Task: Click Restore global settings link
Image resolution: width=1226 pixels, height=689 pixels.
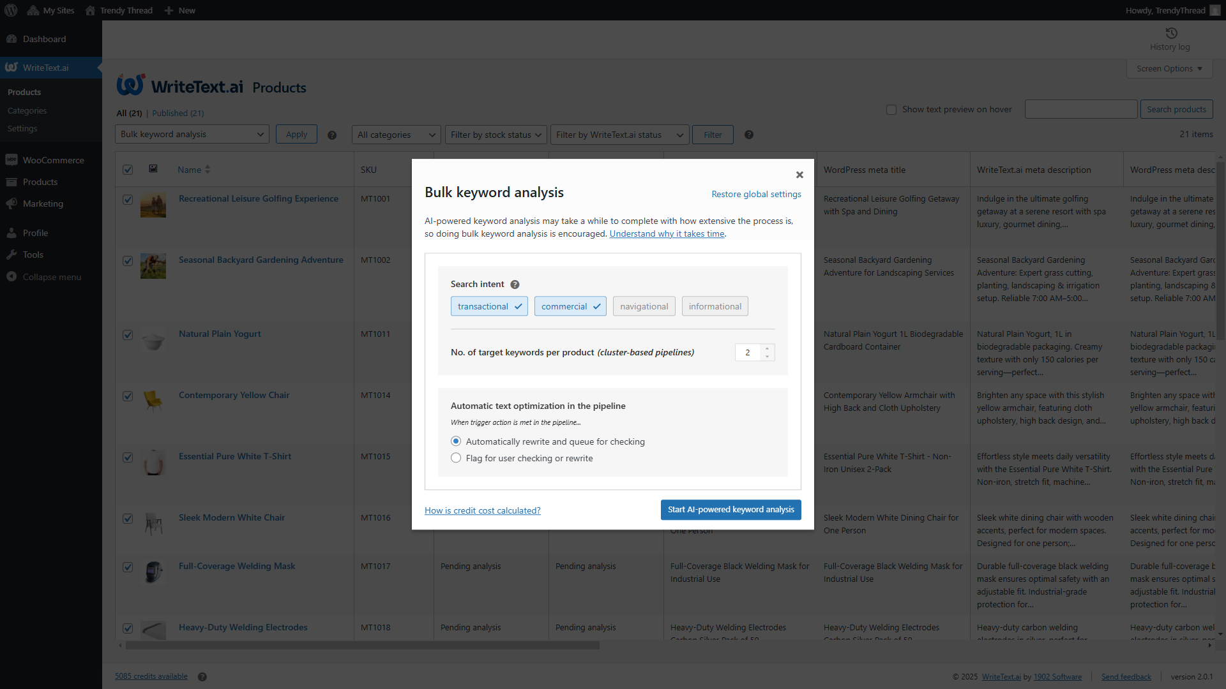Action: coord(756,194)
